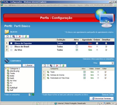Screen dimensions: 117x105
Task: Toggle Ativo checkbox for Bloco de Esportes
Action: tap(77, 43)
